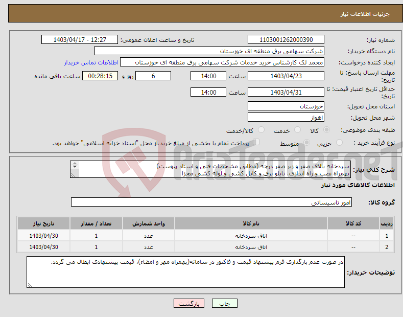403x317 pixels.
Task: Click the جزئیات اطلاعات نیاز page header
Action: click(365, 14)
